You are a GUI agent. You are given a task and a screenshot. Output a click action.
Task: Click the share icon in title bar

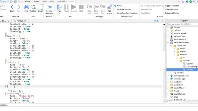pos(194,2)
